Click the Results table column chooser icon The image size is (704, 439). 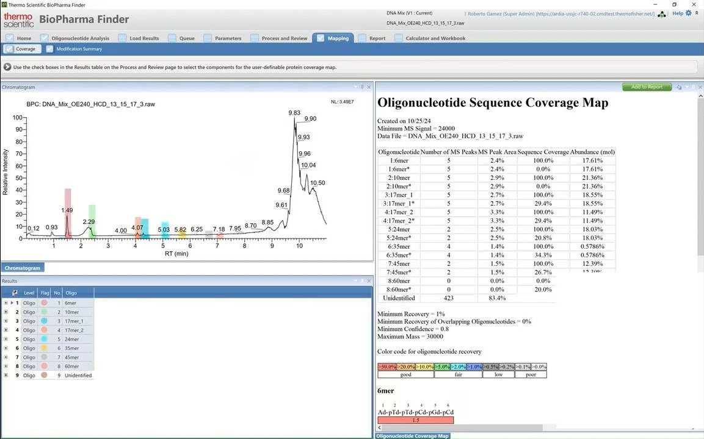(x=15, y=293)
